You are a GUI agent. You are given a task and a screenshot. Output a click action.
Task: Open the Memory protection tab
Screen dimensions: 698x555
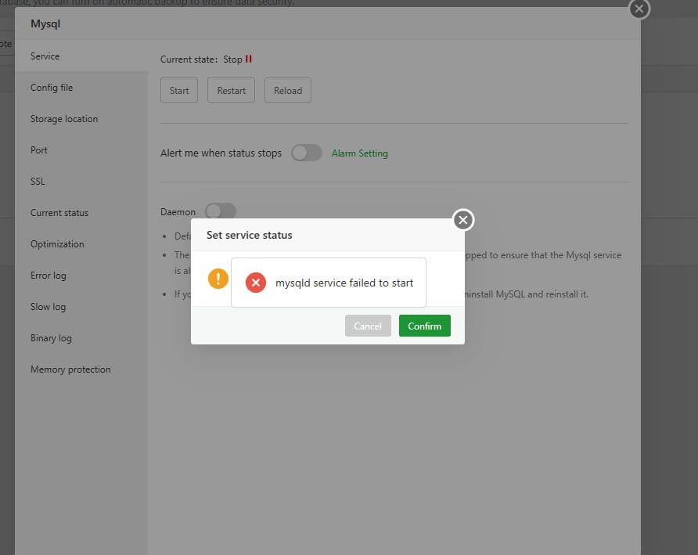(81, 369)
